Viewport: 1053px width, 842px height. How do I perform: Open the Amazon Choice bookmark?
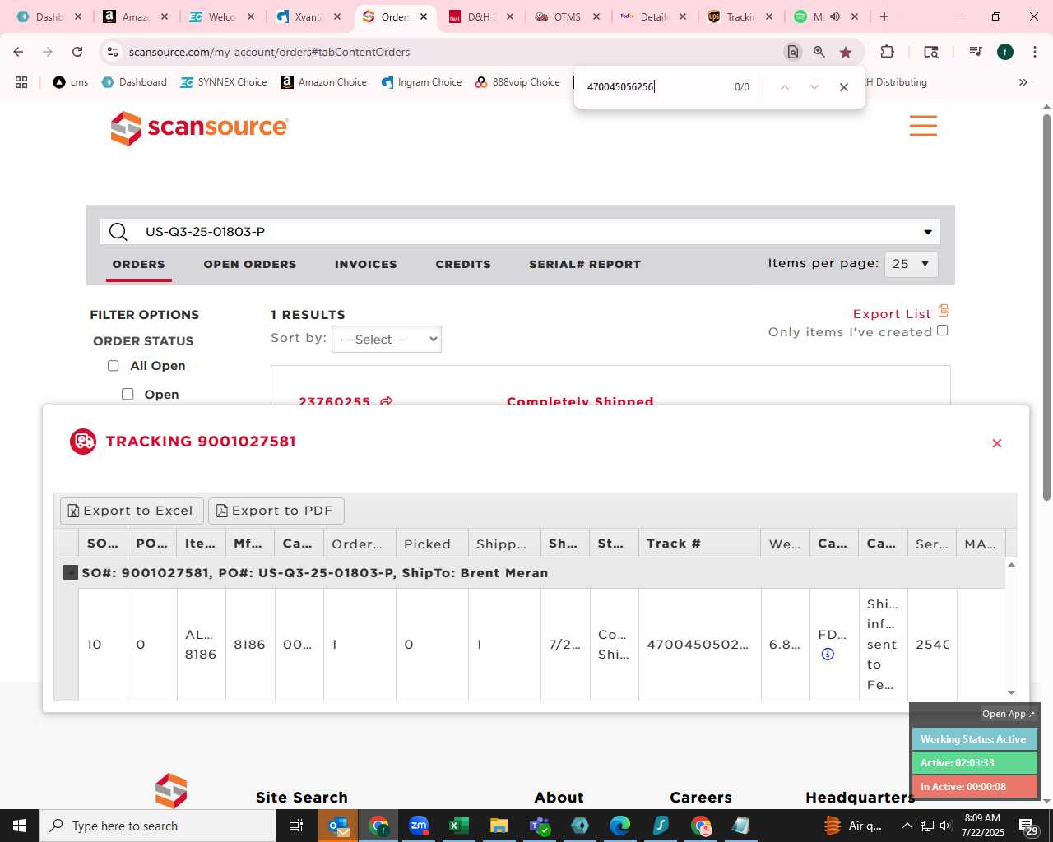click(x=324, y=82)
